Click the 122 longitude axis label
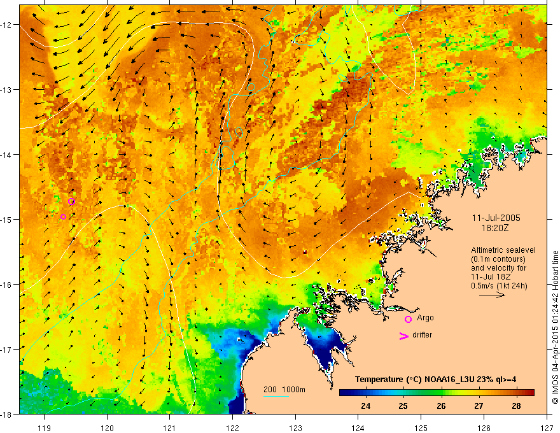The width and height of the screenshot is (560, 433). tap(232, 418)
